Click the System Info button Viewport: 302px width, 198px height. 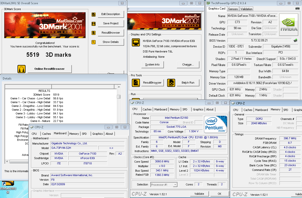152,64
